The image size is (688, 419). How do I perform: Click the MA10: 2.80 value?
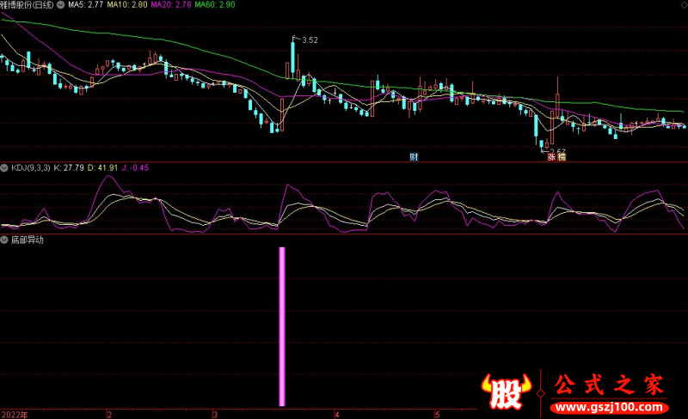point(127,5)
